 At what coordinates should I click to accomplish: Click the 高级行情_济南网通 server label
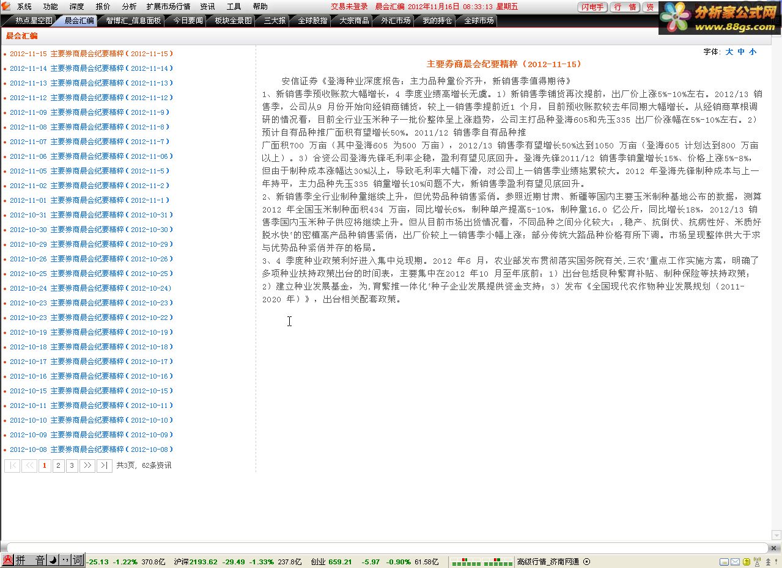(x=548, y=562)
